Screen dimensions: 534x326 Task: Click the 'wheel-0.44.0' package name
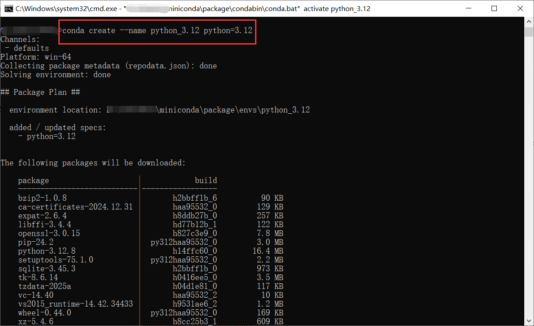45,313
